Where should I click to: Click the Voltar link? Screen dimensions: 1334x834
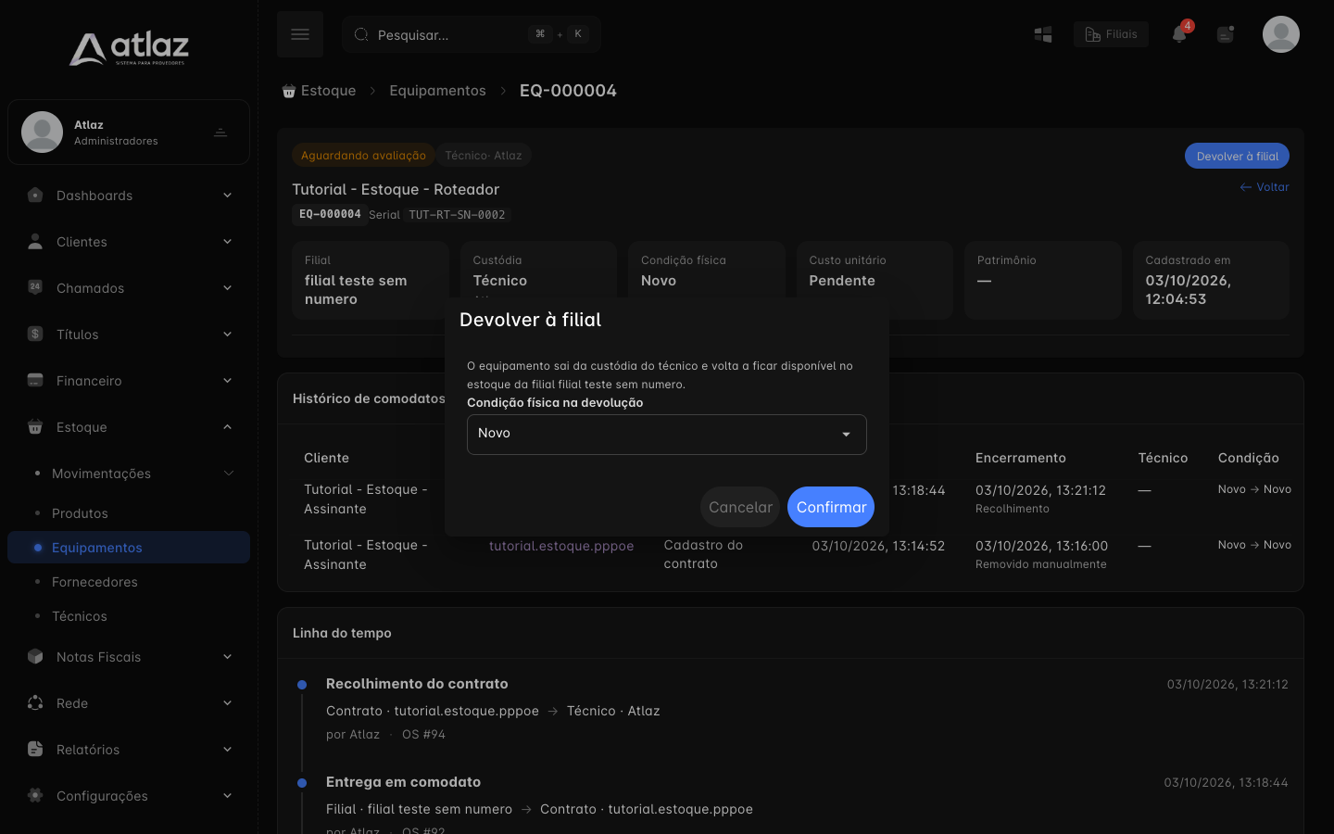tap(1265, 187)
